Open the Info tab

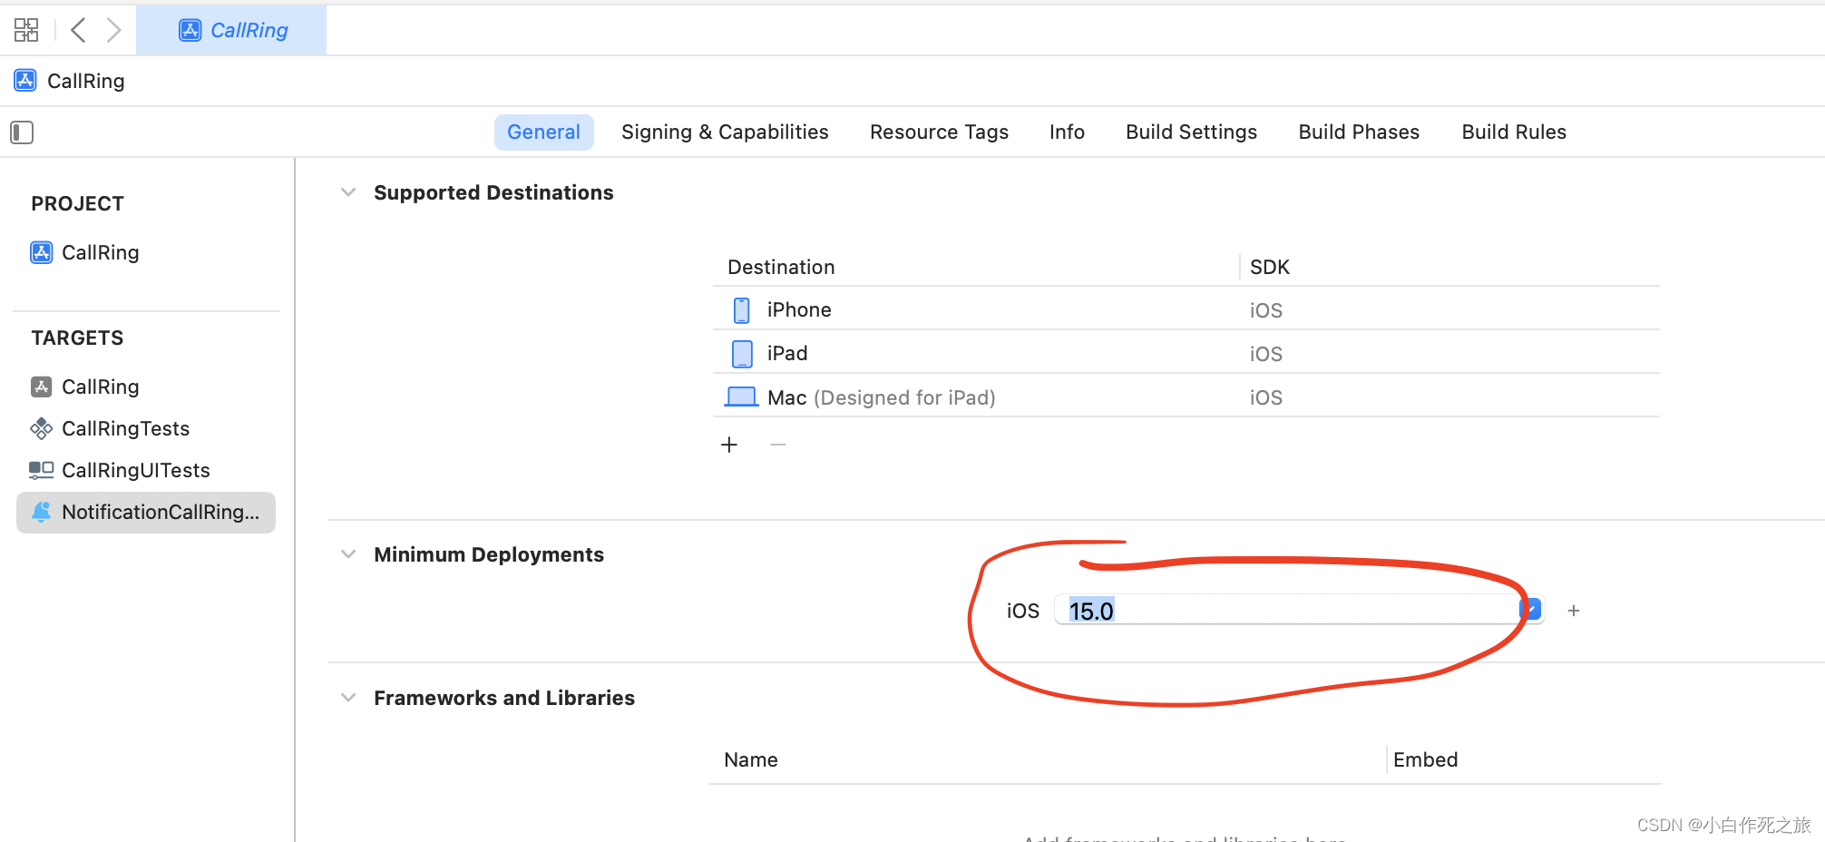point(1067,132)
